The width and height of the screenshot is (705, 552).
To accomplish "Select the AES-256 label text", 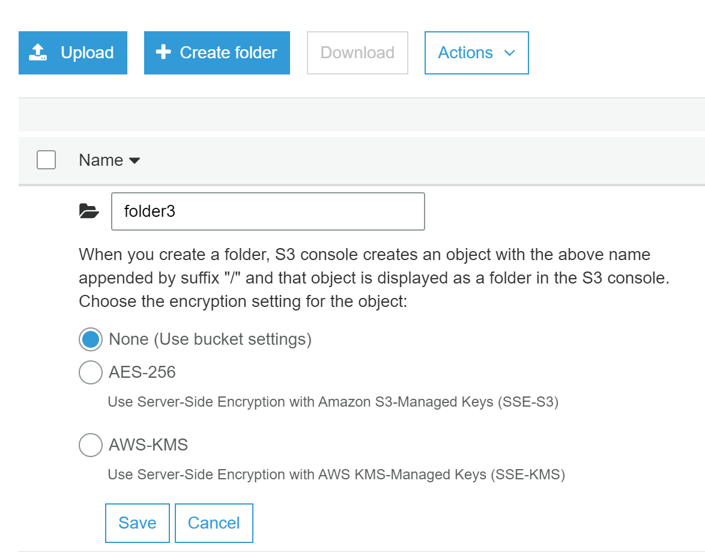I will coord(141,372).
